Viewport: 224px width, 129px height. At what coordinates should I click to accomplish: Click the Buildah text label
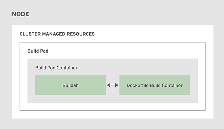tap(71, 85)
